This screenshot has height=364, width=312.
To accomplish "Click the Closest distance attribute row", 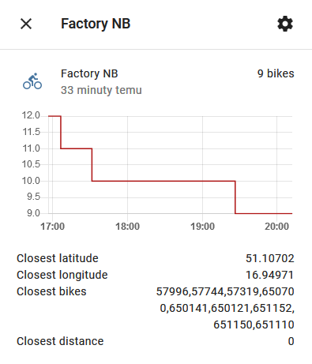I will (x=156, y=341).
